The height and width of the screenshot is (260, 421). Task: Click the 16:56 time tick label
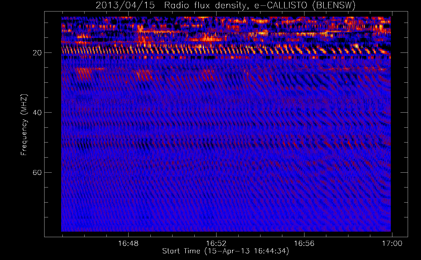304,243
